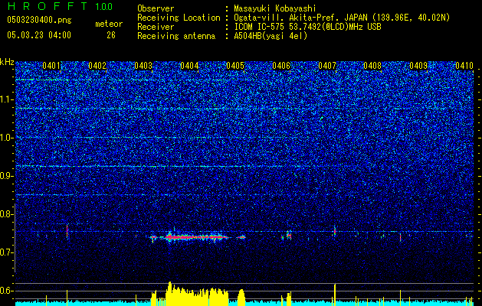Viewport: 482px width, 306px height.
Task: Click the 0402 time marker
Action: (x=97, y=66)
